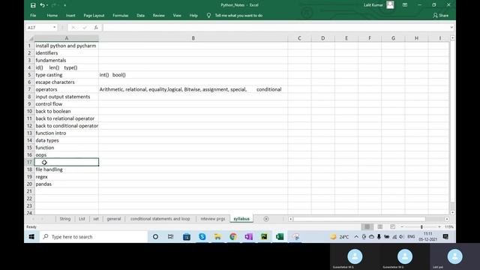Open the File menu
480x270 pixels.
tap(33, 15)
